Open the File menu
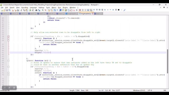This screenshot has height=95, width=169. point(2,8)
